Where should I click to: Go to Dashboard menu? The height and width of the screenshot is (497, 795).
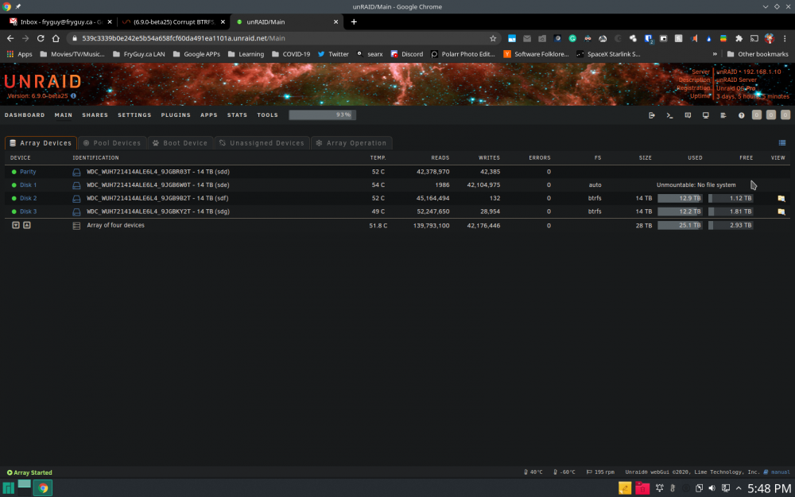[x=25, y=115]
